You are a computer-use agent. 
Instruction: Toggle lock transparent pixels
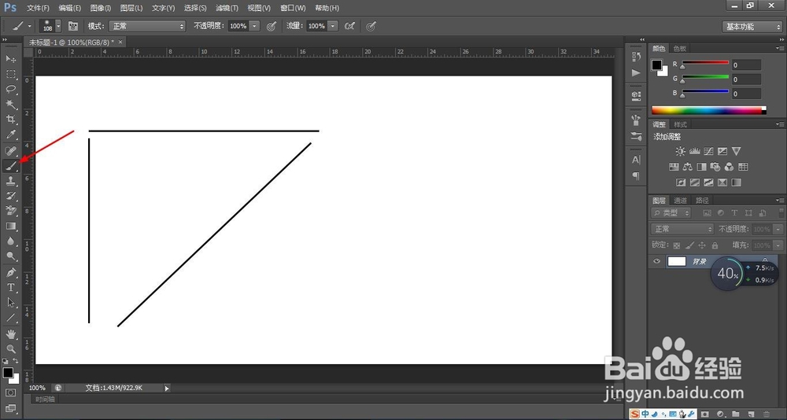click(x=677, y=245)
